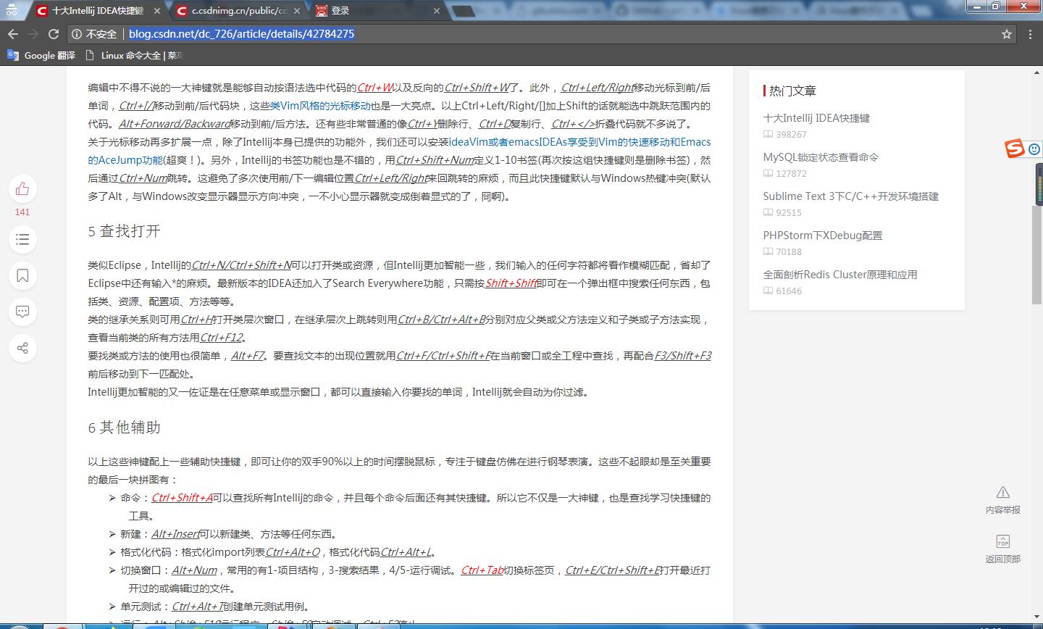The height and width of the screenshot is (629, 1043).
Task: Bookmark page with the star icon
Action: pos(1006,34)
